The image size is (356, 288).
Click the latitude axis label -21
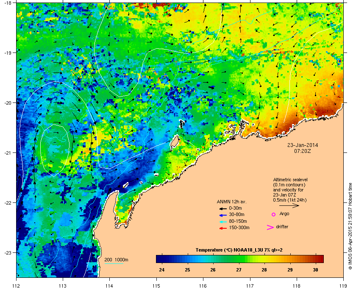pos(8,153)
